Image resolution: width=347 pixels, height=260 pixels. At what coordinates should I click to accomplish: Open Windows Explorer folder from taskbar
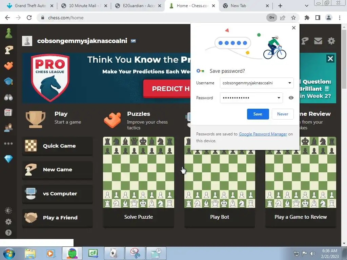tap(30, 253)
